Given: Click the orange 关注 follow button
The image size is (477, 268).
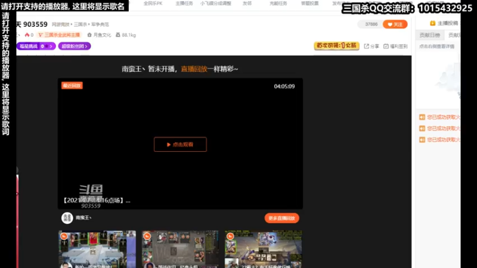Looking at the screenshot, I should 395,24.
